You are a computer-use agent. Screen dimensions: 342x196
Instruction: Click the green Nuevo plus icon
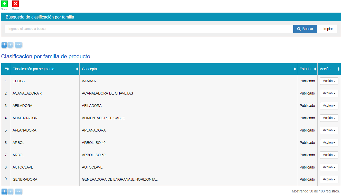click(x=4, y=4)
